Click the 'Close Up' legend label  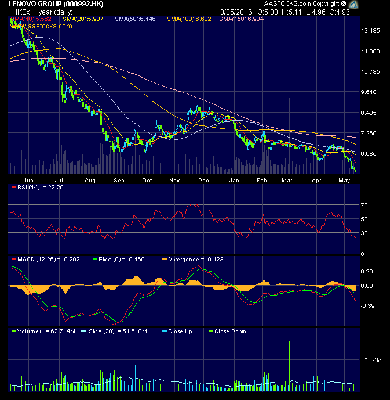pyautogui.click(x=180, y=331)
